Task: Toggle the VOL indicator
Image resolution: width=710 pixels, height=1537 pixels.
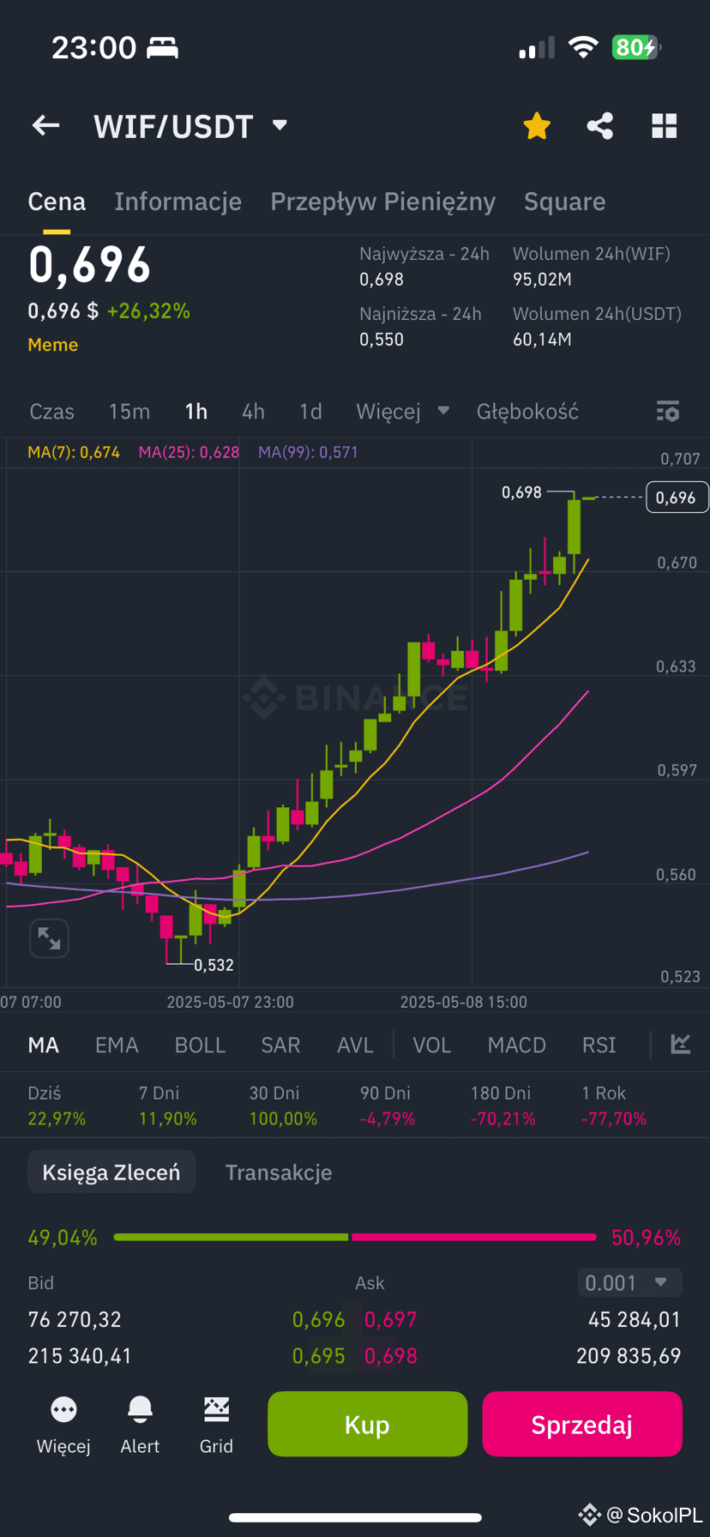Action: coord(432,1045)
